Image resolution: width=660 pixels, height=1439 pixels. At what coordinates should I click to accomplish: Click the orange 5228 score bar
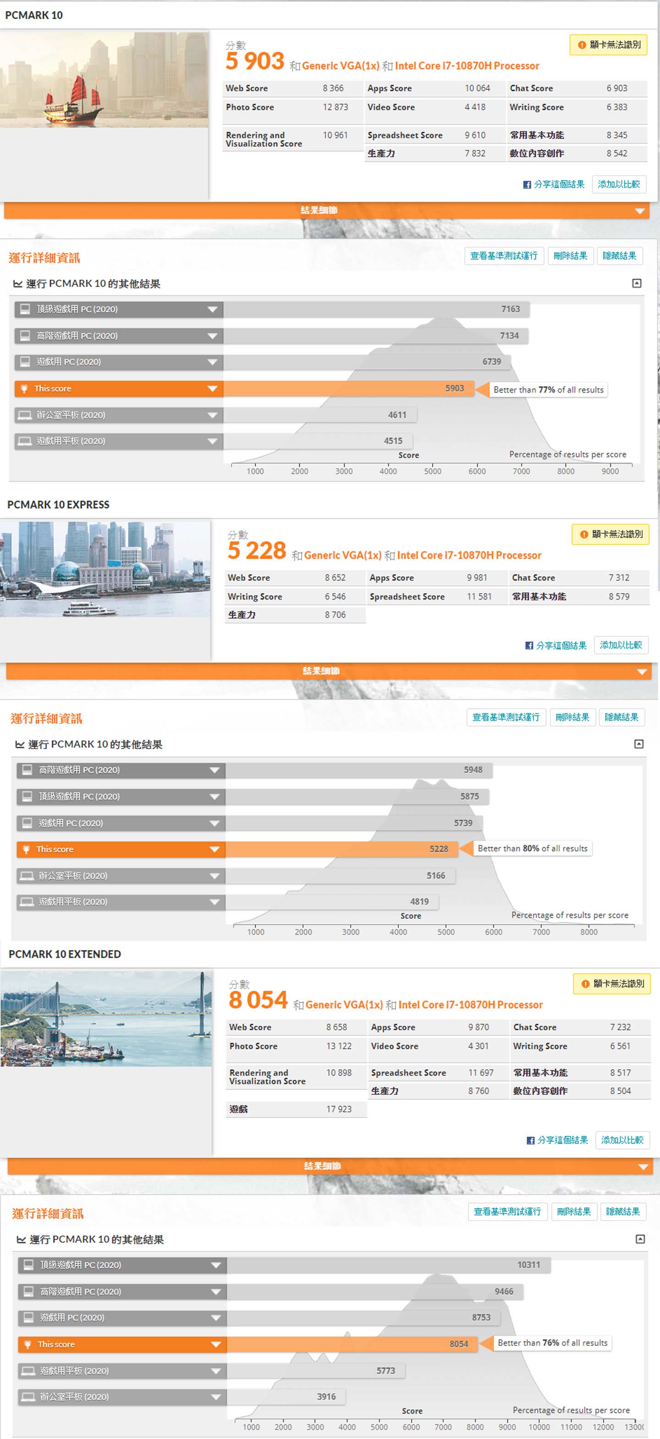click(342, 850)
